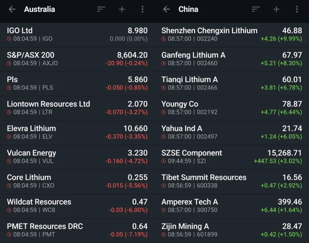Click the clock icon beside AXJO ticker

[x=9, y=63]
